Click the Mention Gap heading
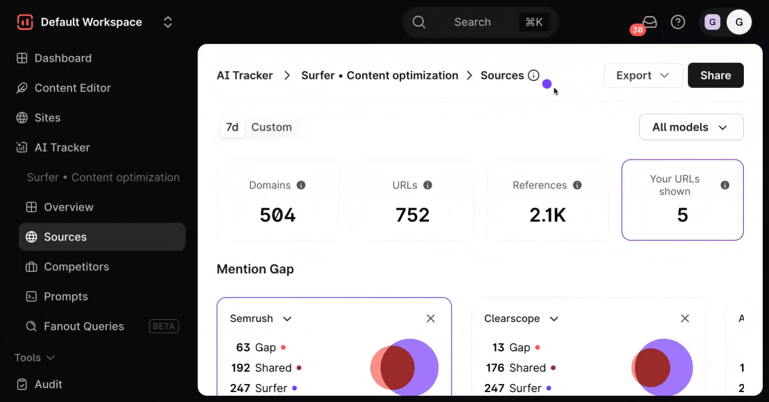Image resolution: width=769 pixels, height=402 pixels. pyautogui.click(x=255, y=269)
